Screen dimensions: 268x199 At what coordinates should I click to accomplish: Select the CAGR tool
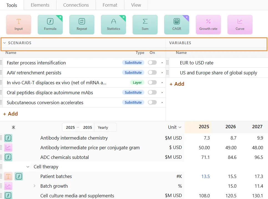click(176, 25)
